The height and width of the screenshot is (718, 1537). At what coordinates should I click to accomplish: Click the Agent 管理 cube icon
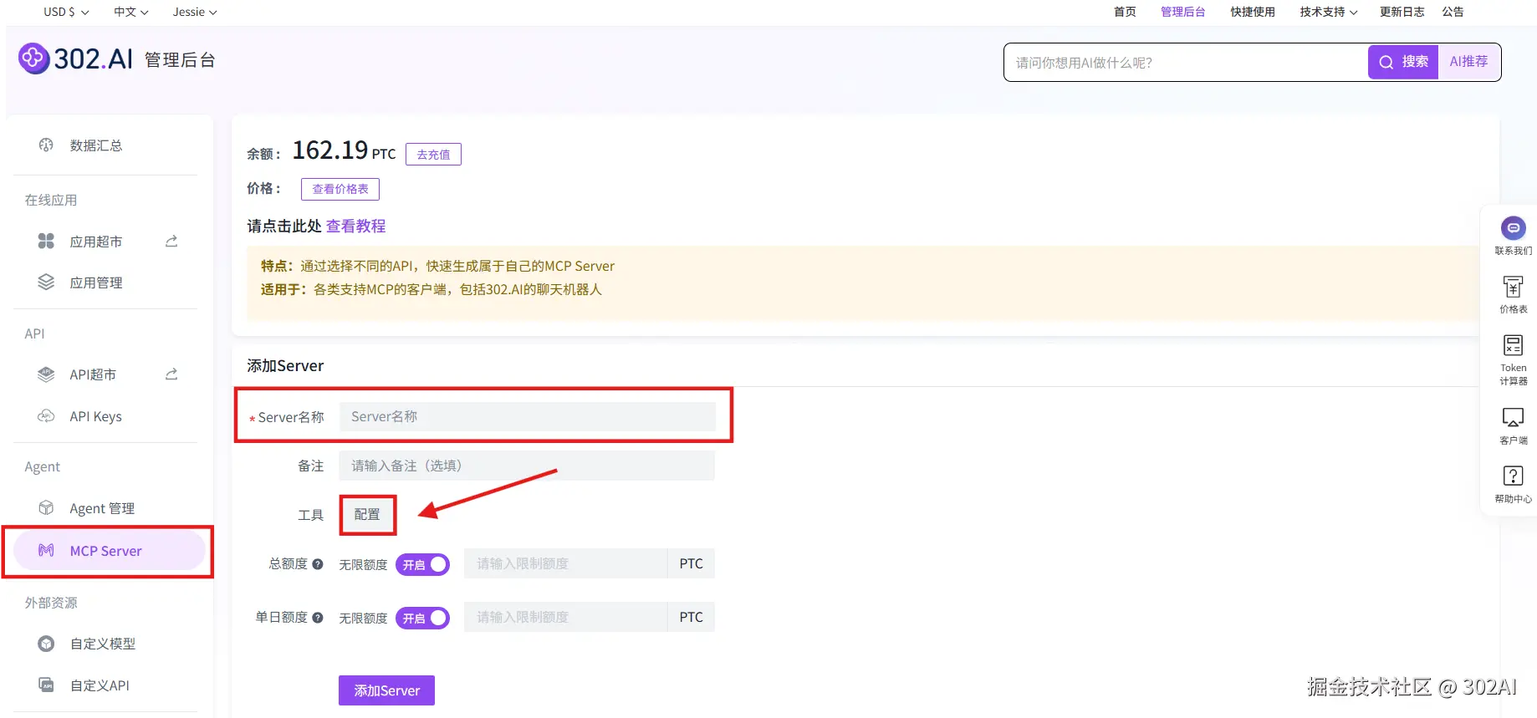(x=46, y=508)
